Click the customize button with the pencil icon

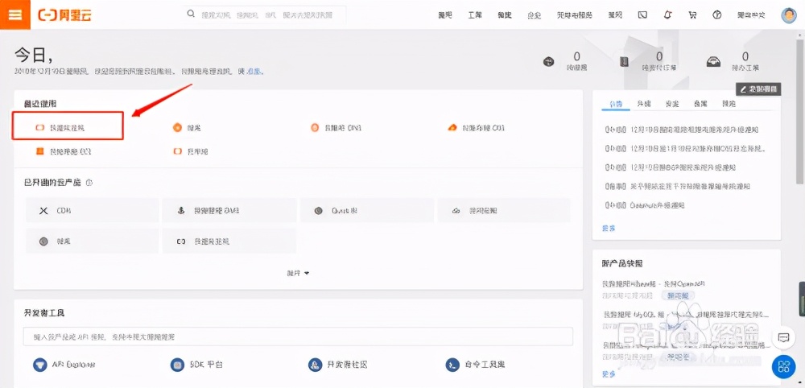[758, 89]
